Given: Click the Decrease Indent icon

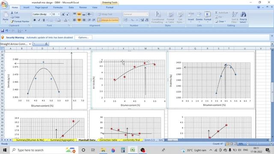Looking at the screenshot, I should (89, 20).
